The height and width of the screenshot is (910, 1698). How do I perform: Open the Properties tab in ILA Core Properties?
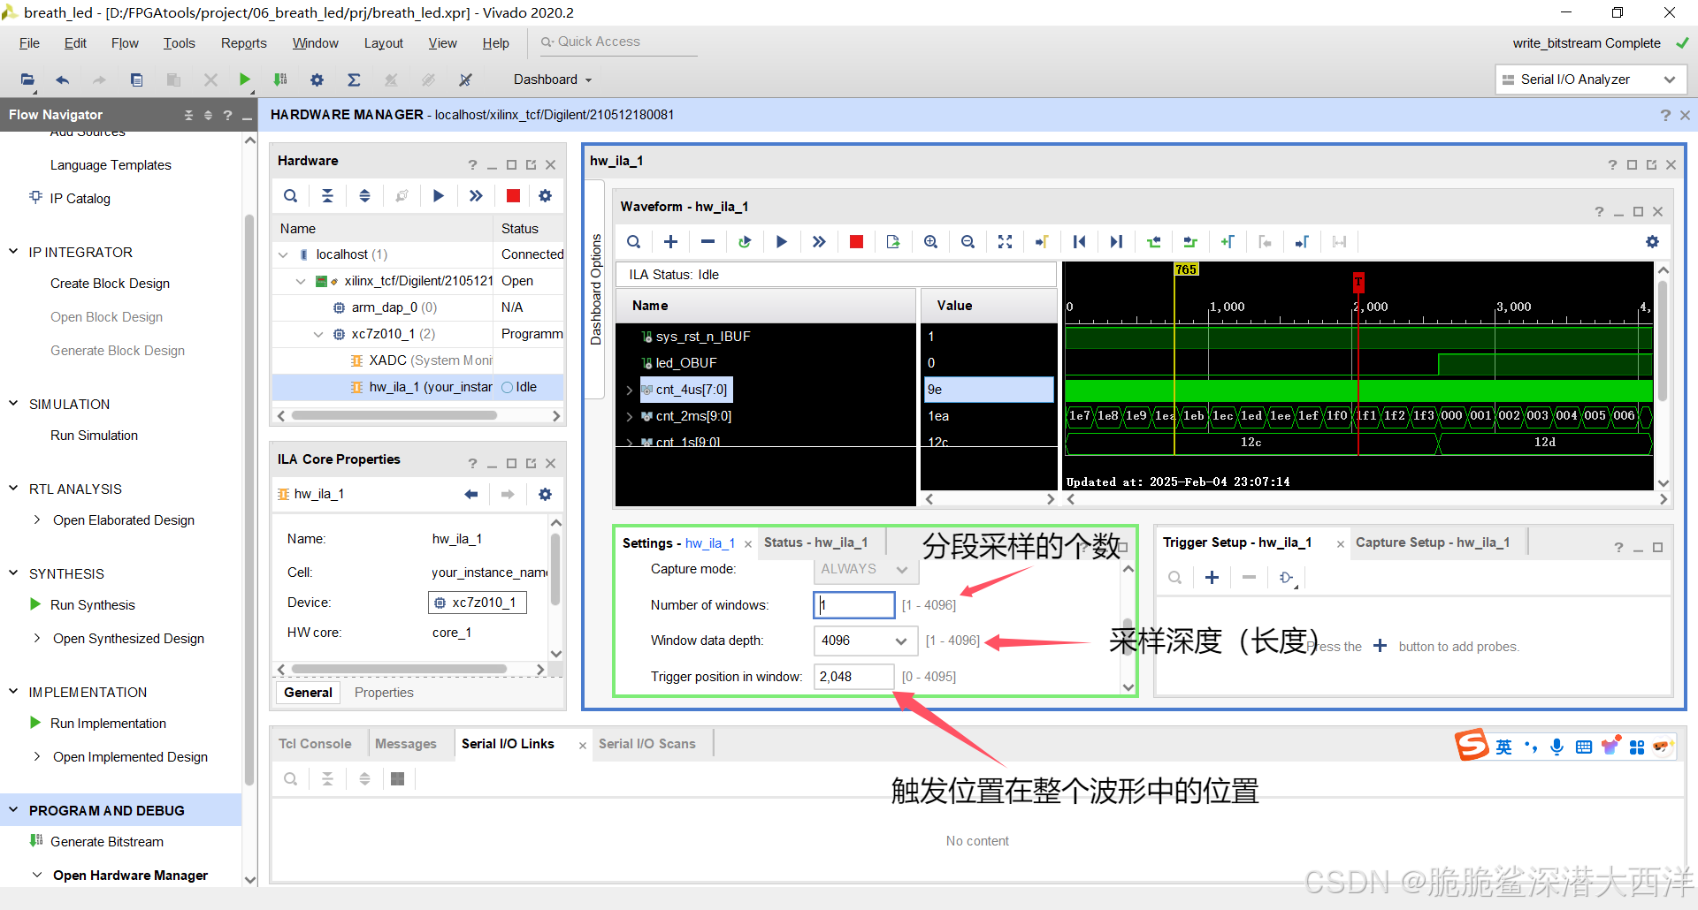coord(384,693)
